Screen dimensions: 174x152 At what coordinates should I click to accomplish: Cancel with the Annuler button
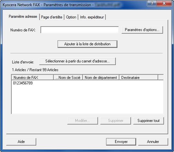click(x=153, y=142)
